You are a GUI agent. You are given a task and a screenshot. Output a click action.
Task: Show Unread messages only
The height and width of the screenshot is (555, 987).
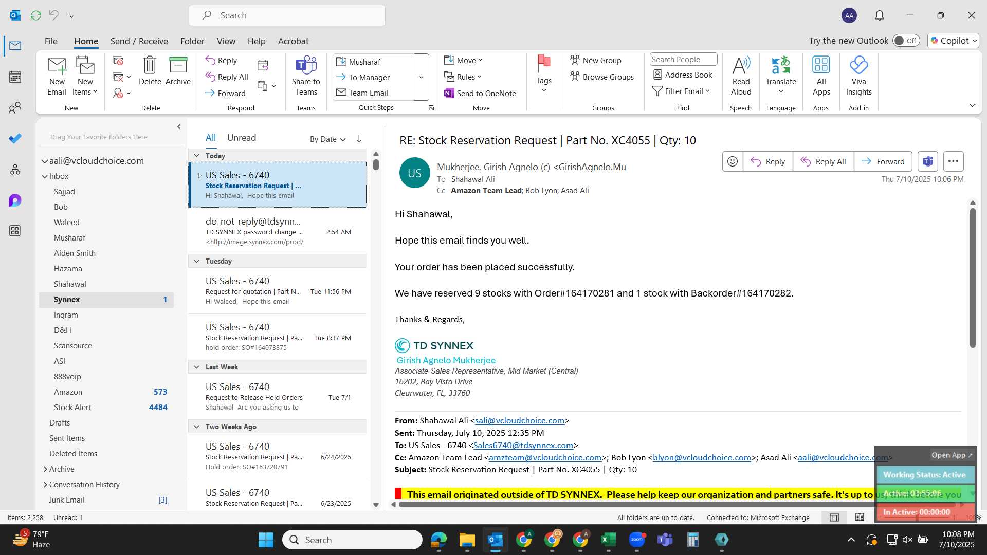click(x=242, y=138)
